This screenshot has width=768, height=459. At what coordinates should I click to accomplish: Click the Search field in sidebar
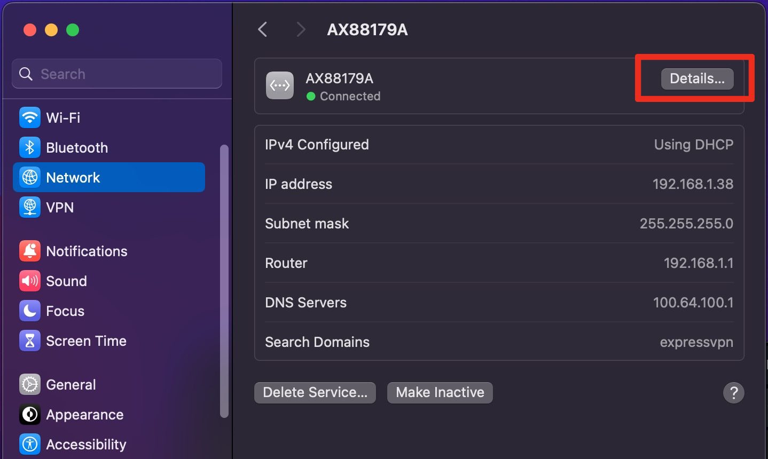click(x=117, y=74)
